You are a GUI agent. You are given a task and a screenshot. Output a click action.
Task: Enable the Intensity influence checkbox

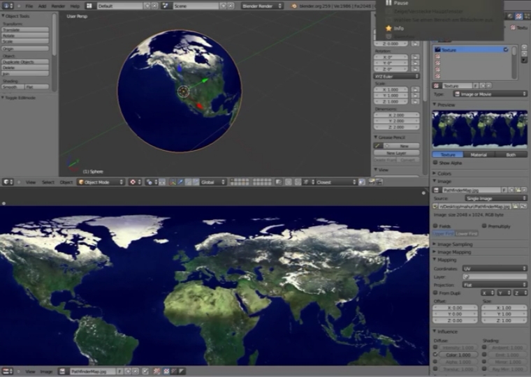click(435, 347)
